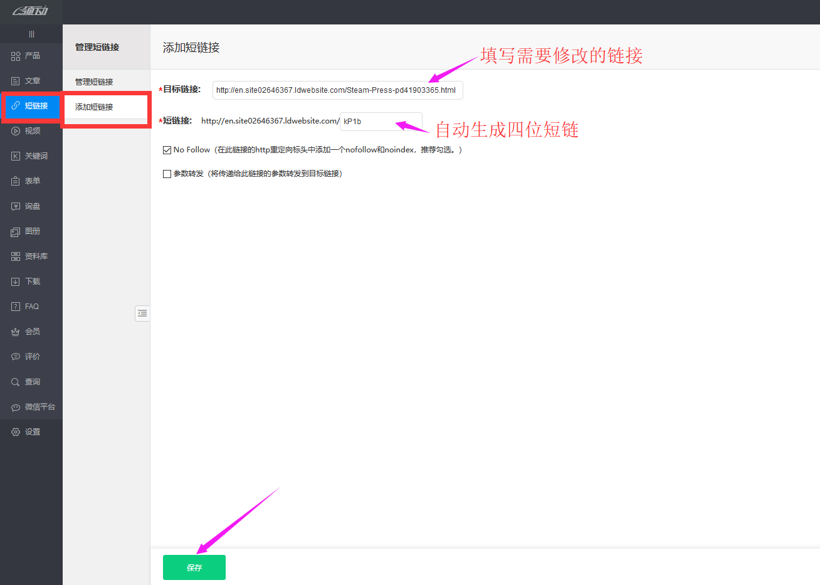Screen dimensions: 820x585
Task: Click the green 保存 save button
Action: click(x=194, y=567)
